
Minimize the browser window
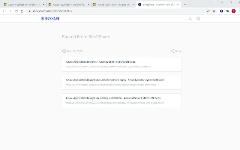[222, 3]
